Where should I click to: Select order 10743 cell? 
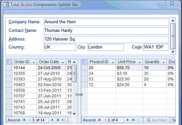[24, 107]
